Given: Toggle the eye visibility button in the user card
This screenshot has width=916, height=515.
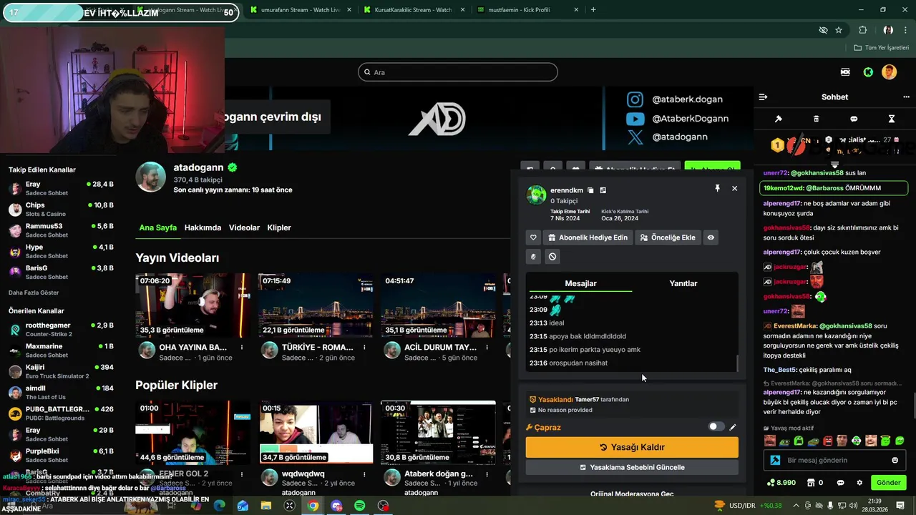Looking at the screenshot, I should [x=711, y=237].
